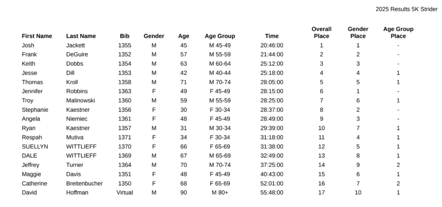Click the DeGuire last name cell
Screen dimensions: 442x207
77,55
